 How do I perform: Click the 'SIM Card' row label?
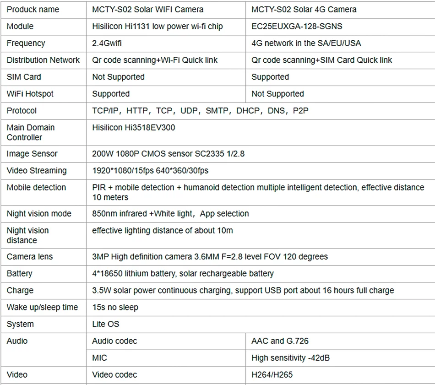[x=24, y=77]
